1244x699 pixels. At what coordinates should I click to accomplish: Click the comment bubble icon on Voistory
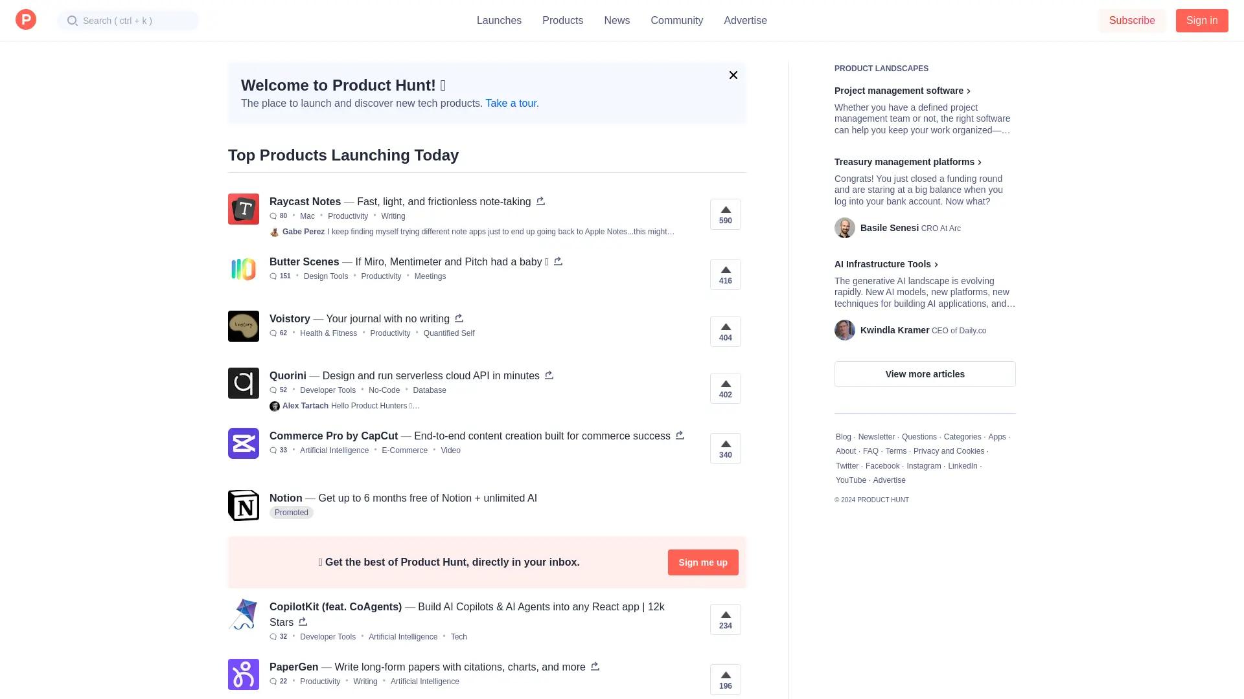coord(273,333)
